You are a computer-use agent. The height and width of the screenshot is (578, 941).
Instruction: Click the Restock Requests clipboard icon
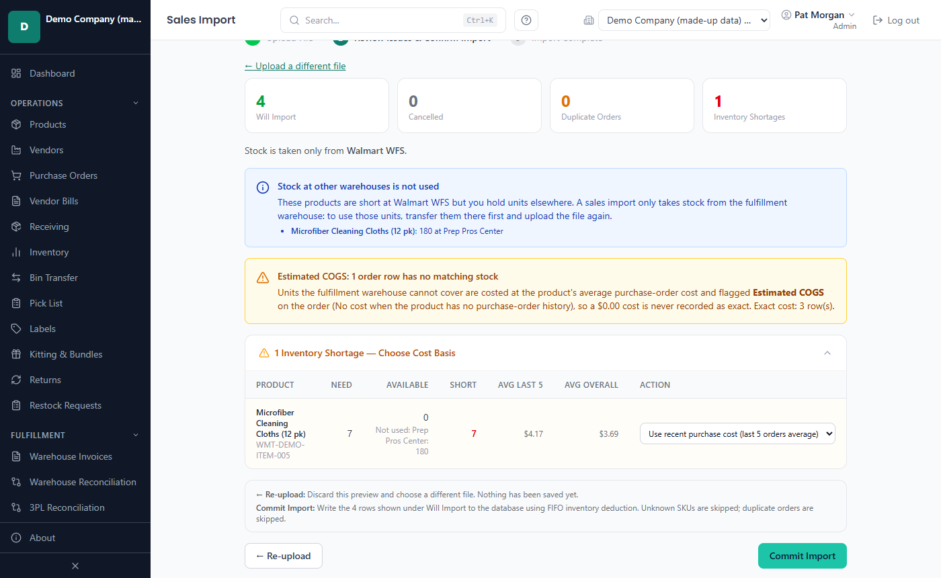coord(17,405)
